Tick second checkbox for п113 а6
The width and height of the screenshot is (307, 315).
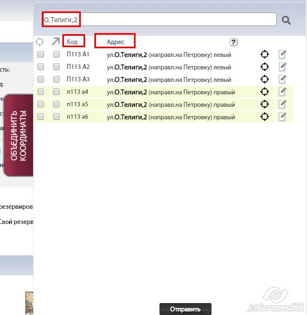[56, 117]
